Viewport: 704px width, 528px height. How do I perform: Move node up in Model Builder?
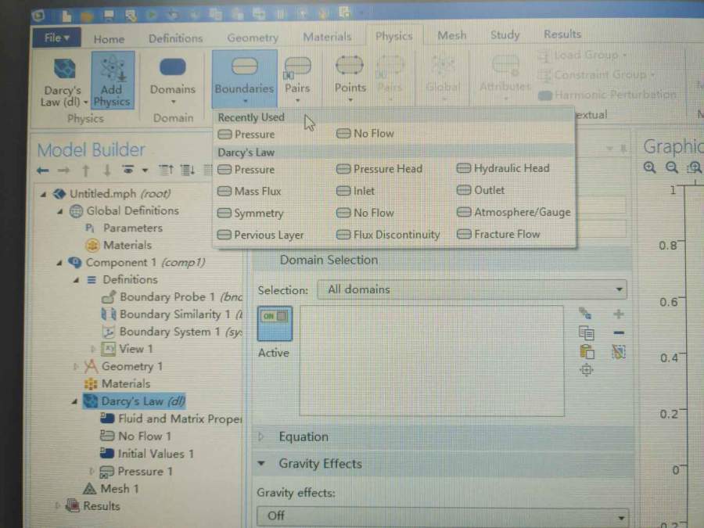(x=86, y=171)
